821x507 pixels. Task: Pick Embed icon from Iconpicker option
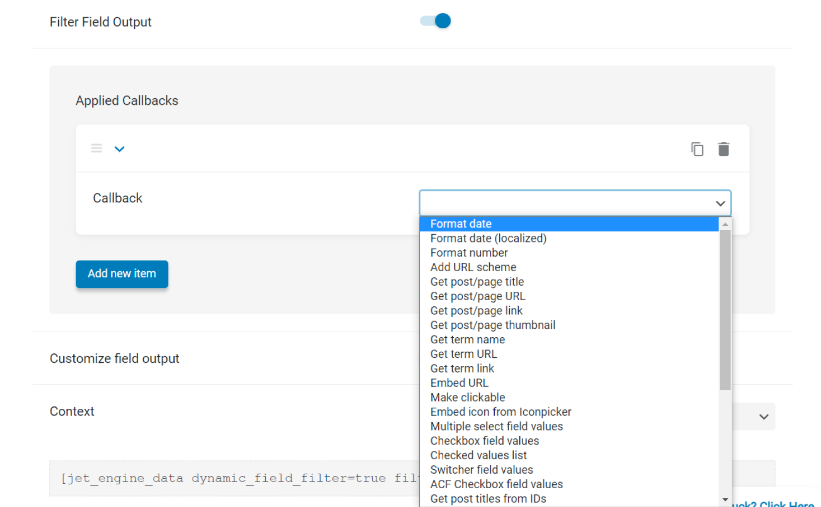[569, 411]
